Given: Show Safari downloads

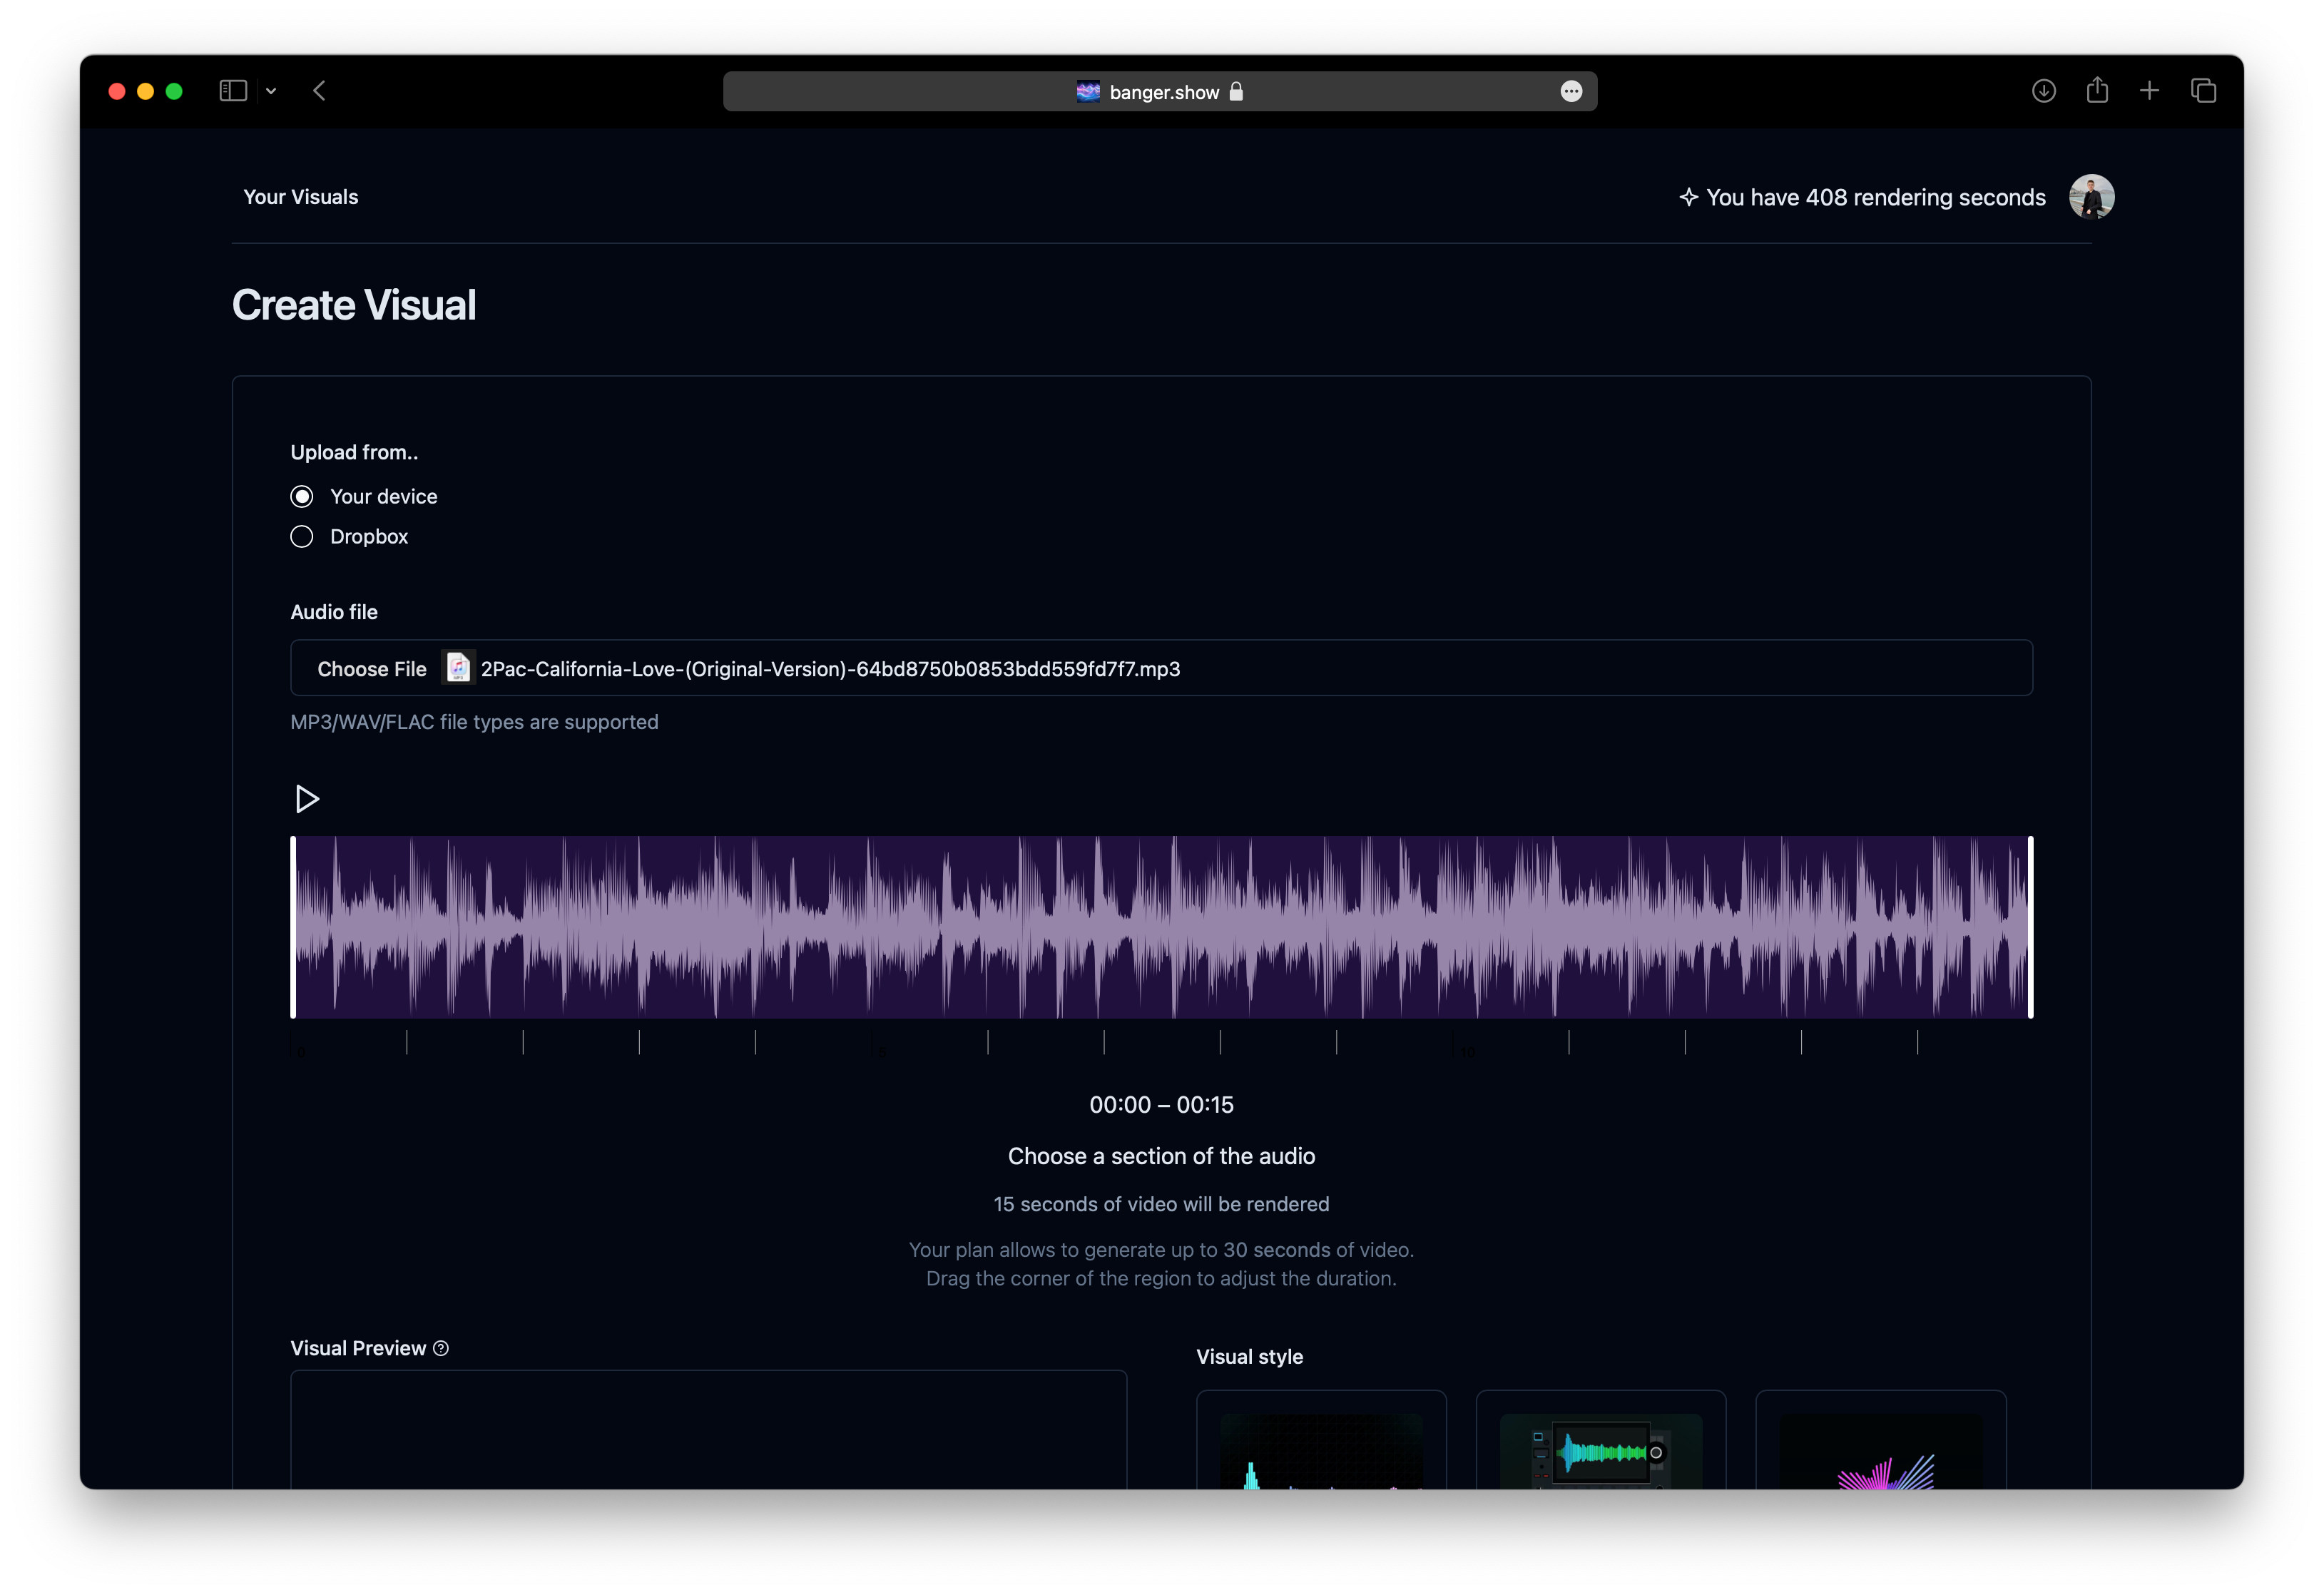Looking at the screenshot, I should tap(2043, 91).
